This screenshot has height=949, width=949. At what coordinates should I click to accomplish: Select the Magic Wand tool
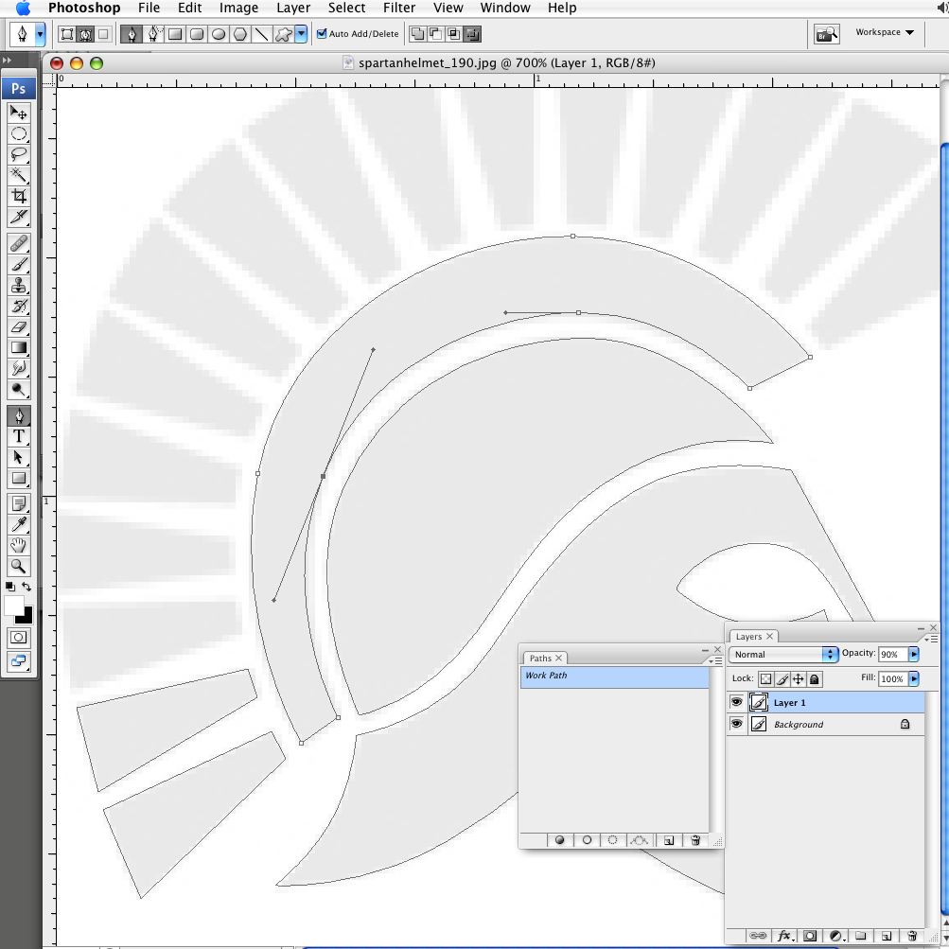[x=18, y=175]
